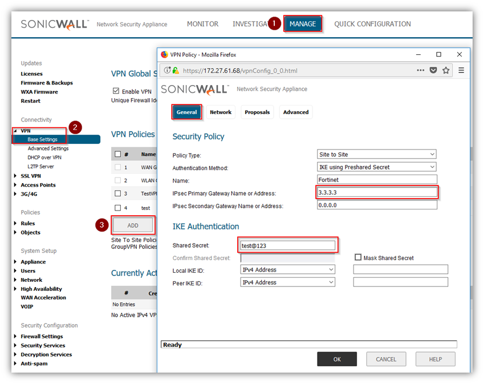This screenshot has width=484, height=384.
Task: Toggle the Enable VPN checkbox
Action: [x=116, y=91]
